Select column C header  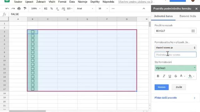[48, 19]
